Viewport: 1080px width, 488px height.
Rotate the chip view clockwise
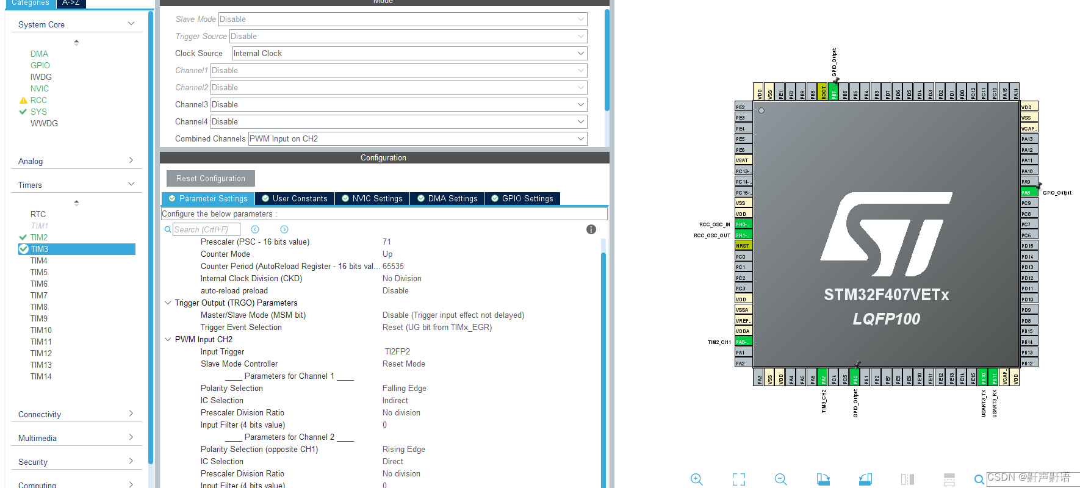click(823, 479)
